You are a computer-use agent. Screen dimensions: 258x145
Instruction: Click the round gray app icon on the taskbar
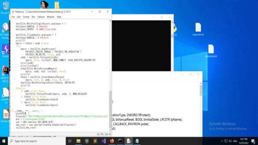click(87, 141)
